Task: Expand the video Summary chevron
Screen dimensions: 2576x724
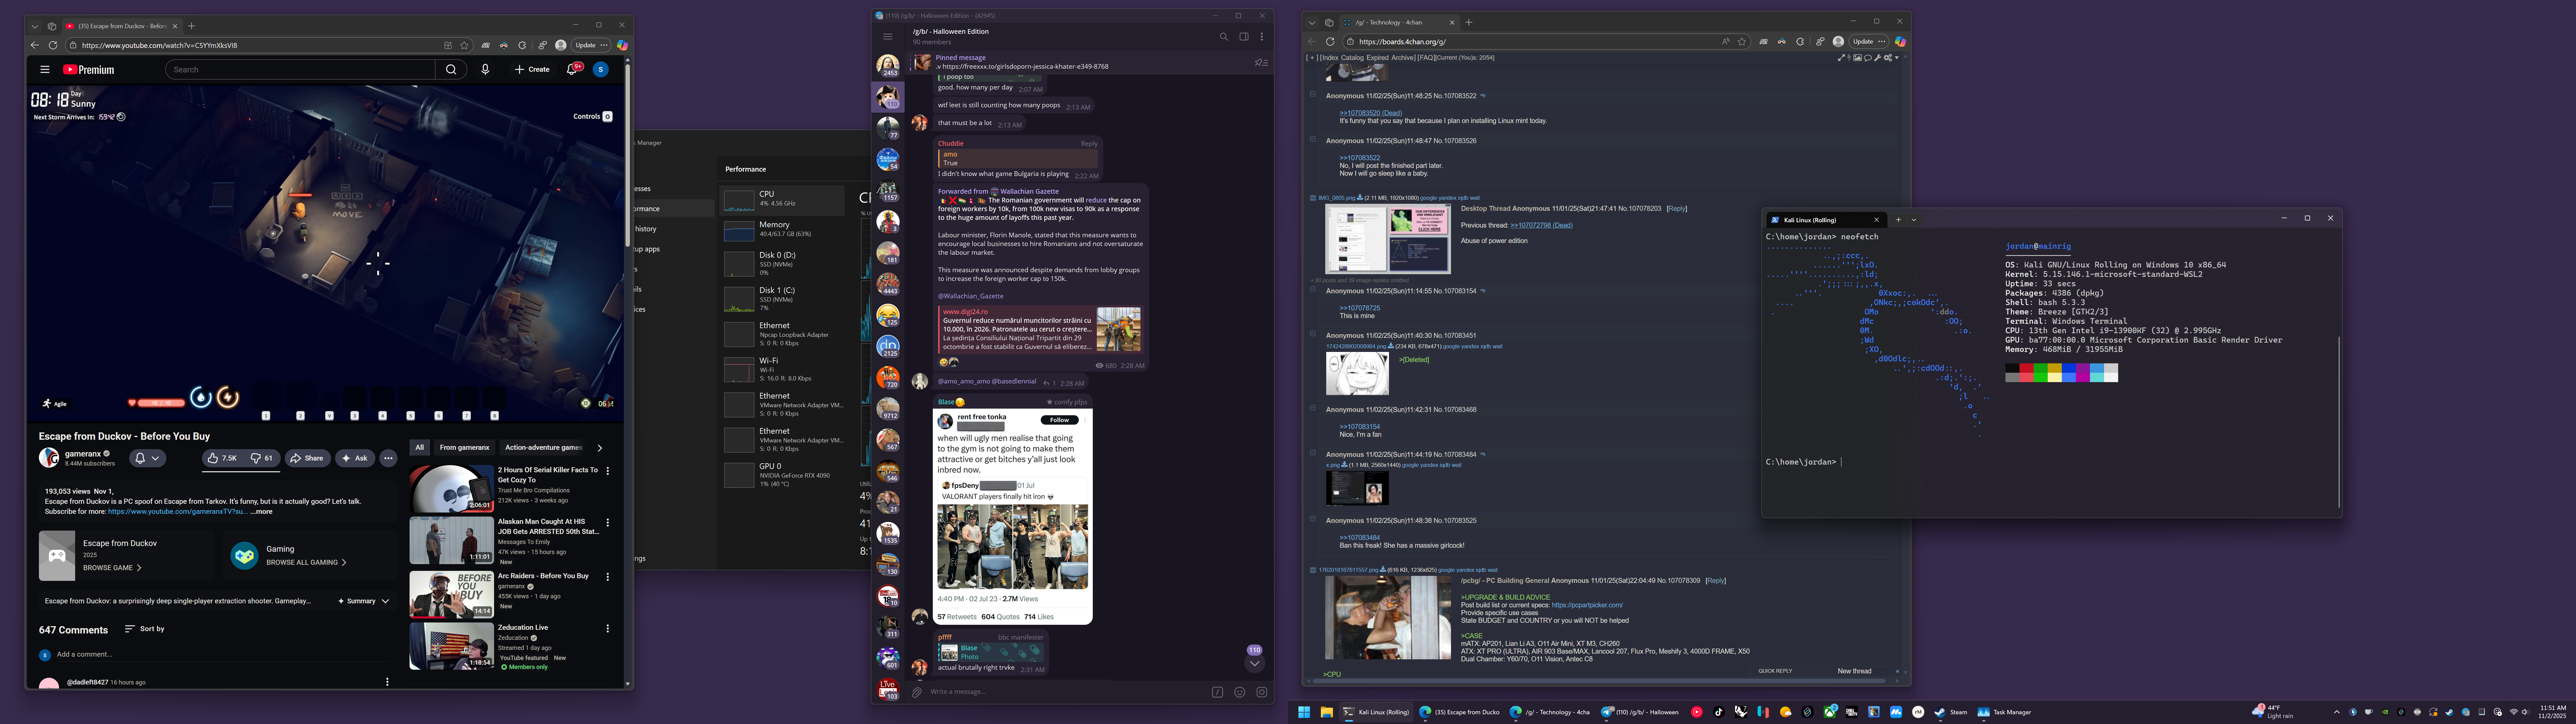Action: [385, 601]
